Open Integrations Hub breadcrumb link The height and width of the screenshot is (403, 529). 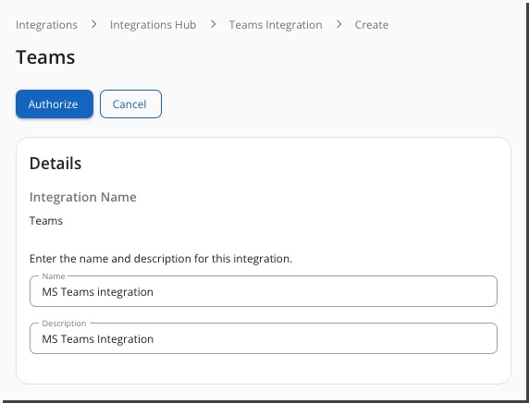click(x=153, y=25)
